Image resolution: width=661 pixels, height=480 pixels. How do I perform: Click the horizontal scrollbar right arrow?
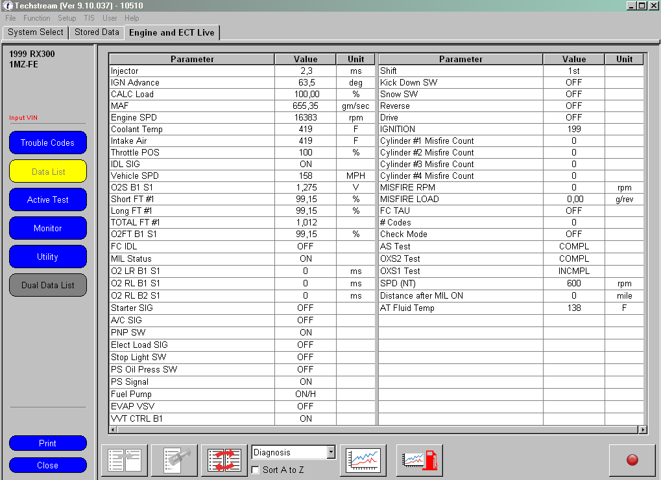(643, 429)
